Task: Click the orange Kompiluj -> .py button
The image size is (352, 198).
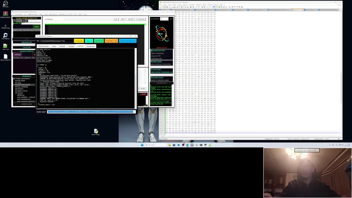Action: pos(111,41)
